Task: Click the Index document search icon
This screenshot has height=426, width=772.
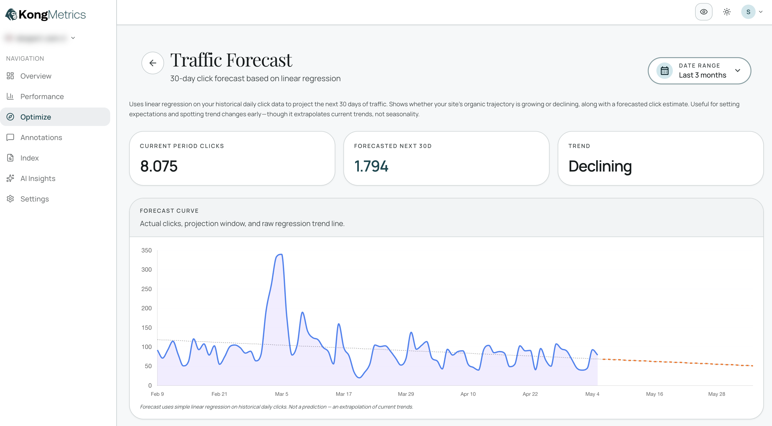Action: (10, 158)
